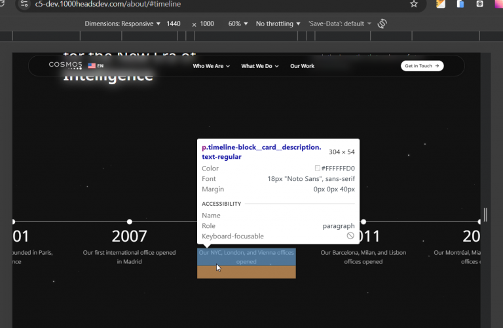Click the viewport resize handle on right edge

coord(485,214)
